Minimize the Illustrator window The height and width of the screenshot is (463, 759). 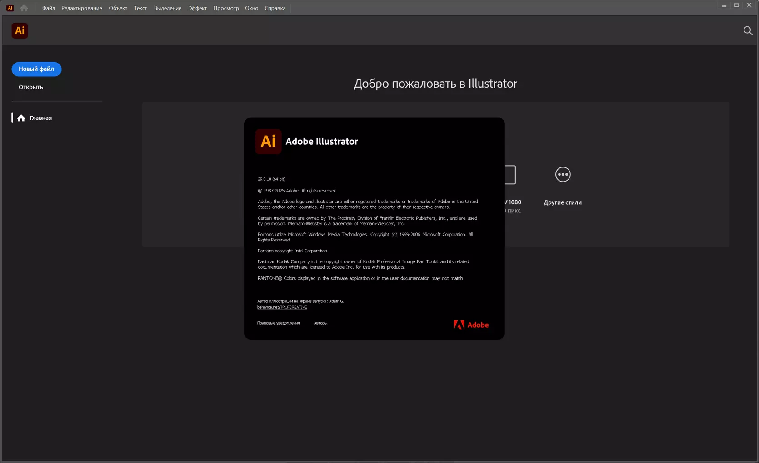[724, 5]
